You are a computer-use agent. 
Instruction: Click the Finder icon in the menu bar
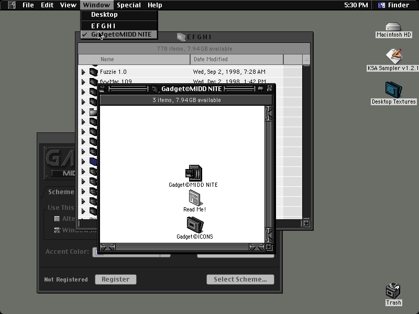382,5
